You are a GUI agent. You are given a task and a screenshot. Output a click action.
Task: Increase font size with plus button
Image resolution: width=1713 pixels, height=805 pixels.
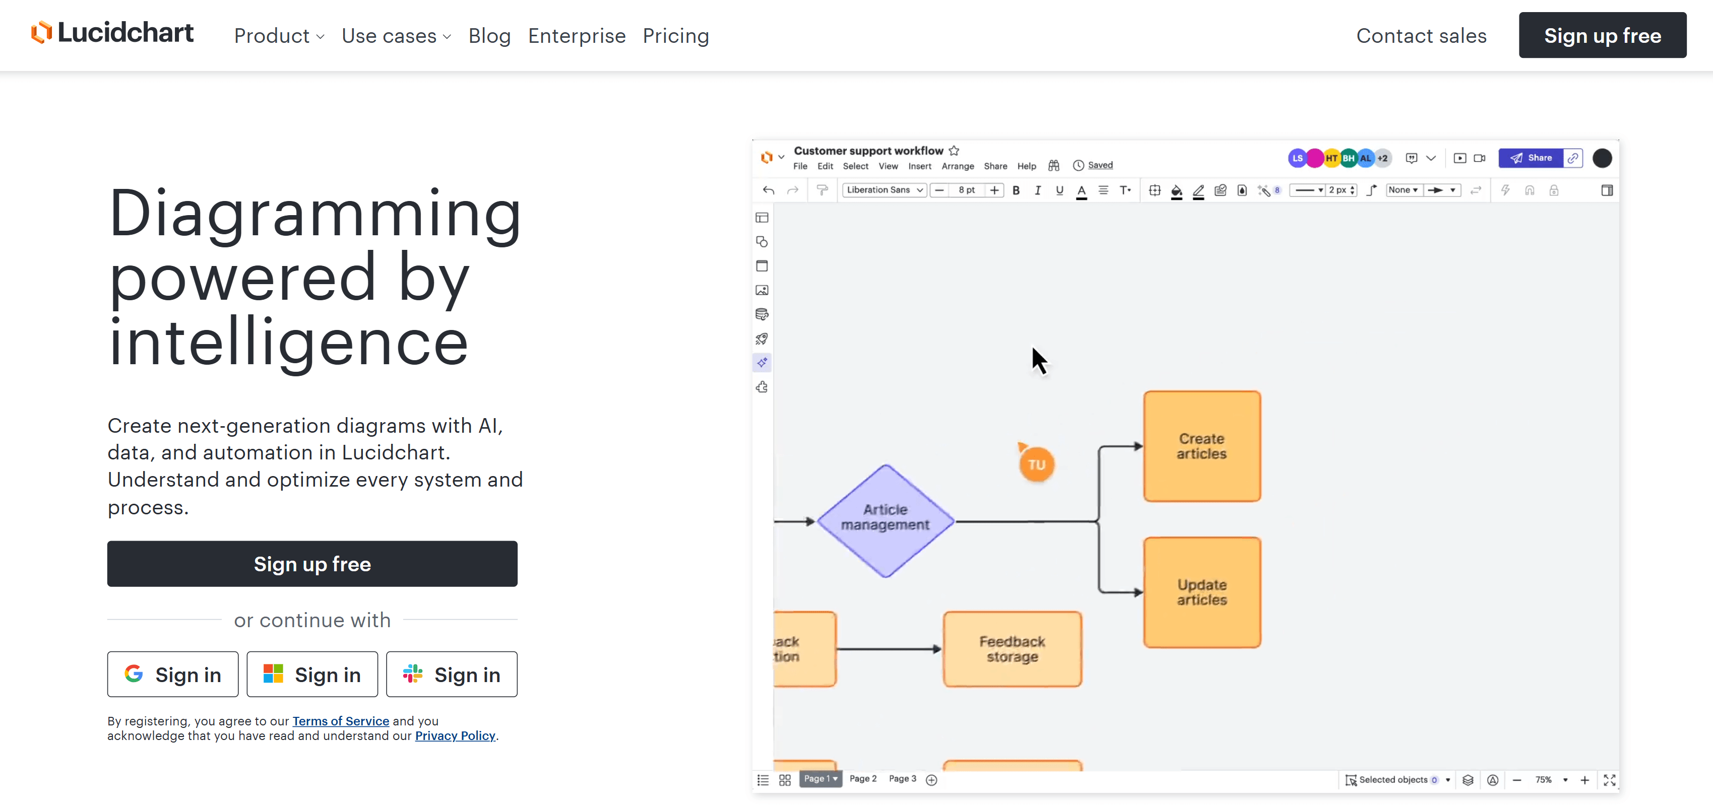[994, 190]
